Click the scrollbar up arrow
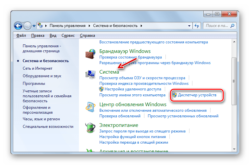Image resolution: width=250 pixels, height=165 pixels. pyautogui.click(x=234, y=42)
